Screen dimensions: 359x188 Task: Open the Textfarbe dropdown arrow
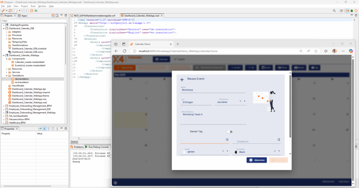tap(279, 151)
